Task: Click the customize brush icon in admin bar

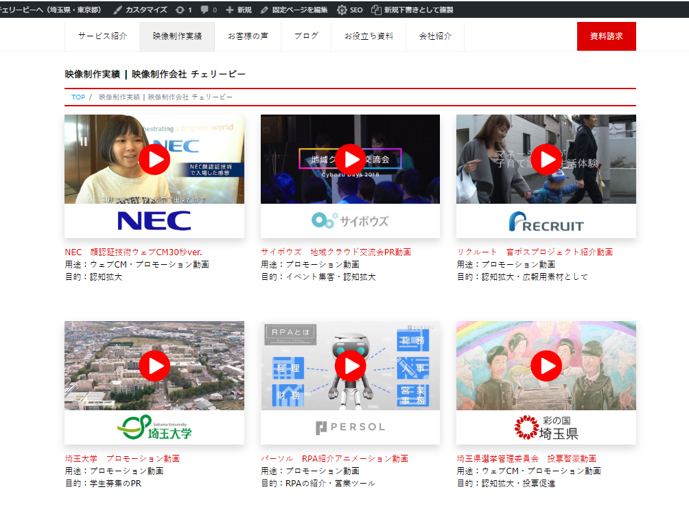Action: [x=118, y=10]
